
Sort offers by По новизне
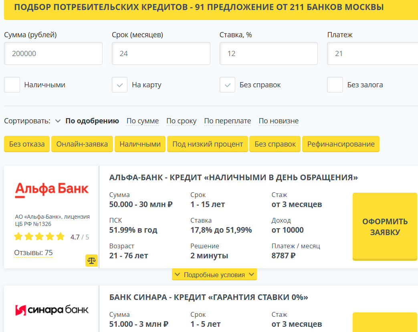tap(279, 121)
